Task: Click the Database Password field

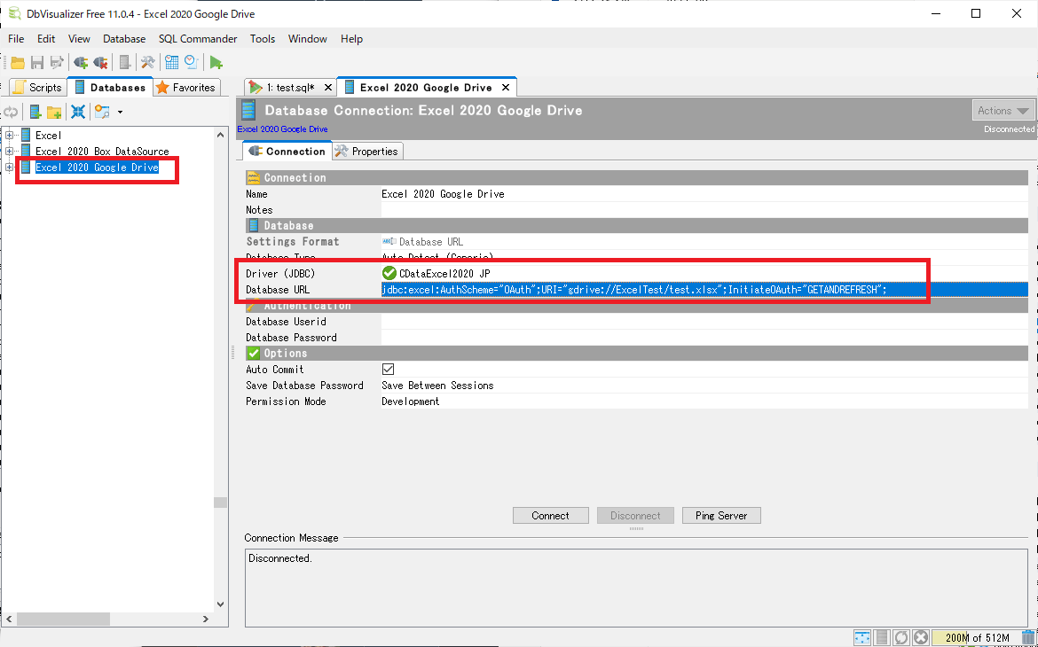Action: [704, 338]
